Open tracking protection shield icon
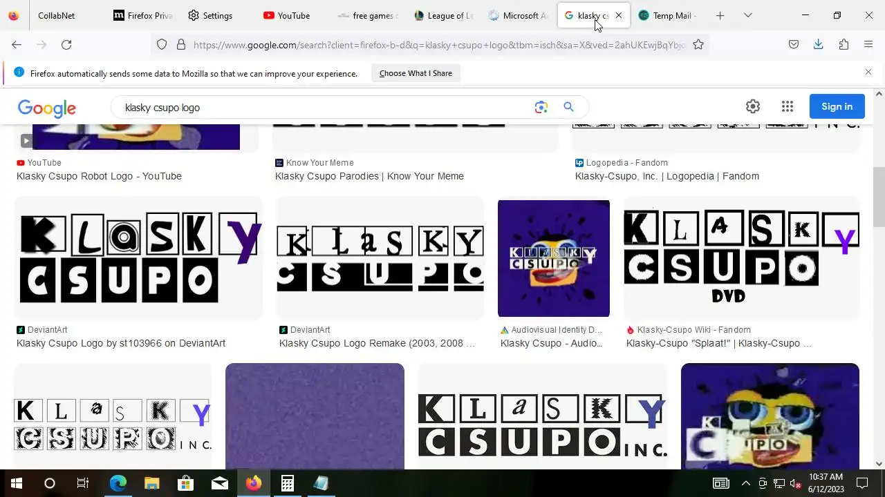The image size is (885, 497). tap(162, 44)
